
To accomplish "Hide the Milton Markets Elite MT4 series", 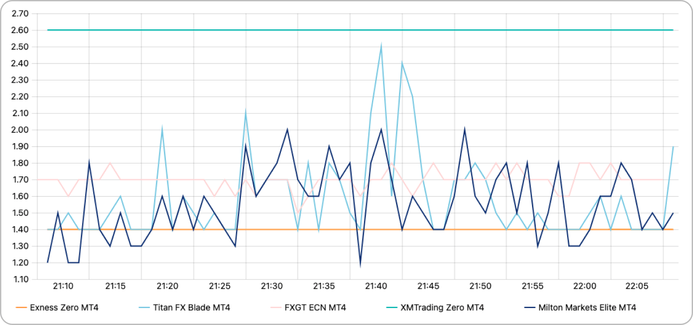I will (x=579, y=307).
